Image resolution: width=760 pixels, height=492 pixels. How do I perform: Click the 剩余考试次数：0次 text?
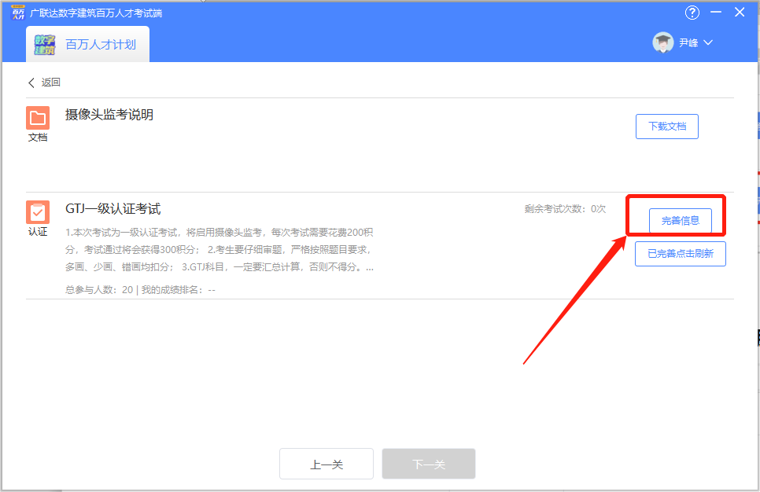click(x=565, y=209)
